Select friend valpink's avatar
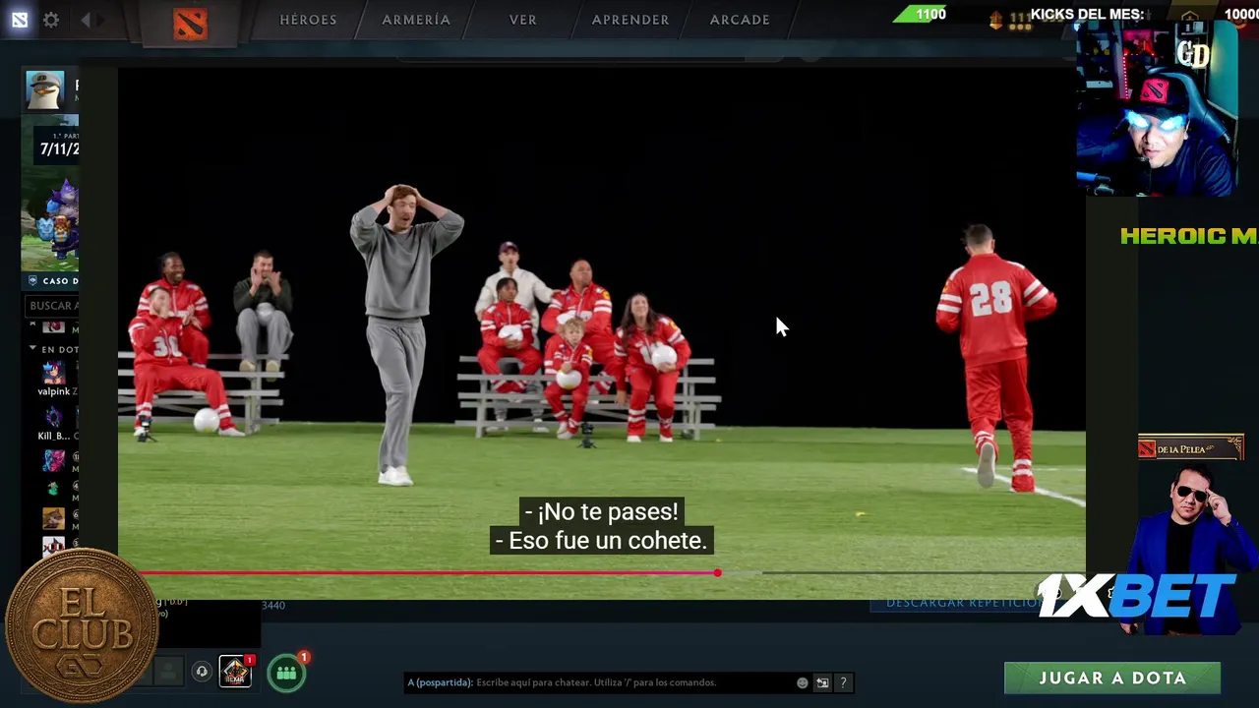This screenshot has height=708, width=1259. coord(53,373)
